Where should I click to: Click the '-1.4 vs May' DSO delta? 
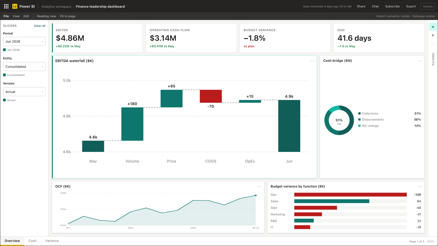[x=346, y=46]
